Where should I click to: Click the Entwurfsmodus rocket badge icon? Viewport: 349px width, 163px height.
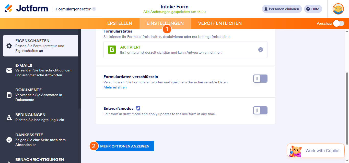pos(138,108)
